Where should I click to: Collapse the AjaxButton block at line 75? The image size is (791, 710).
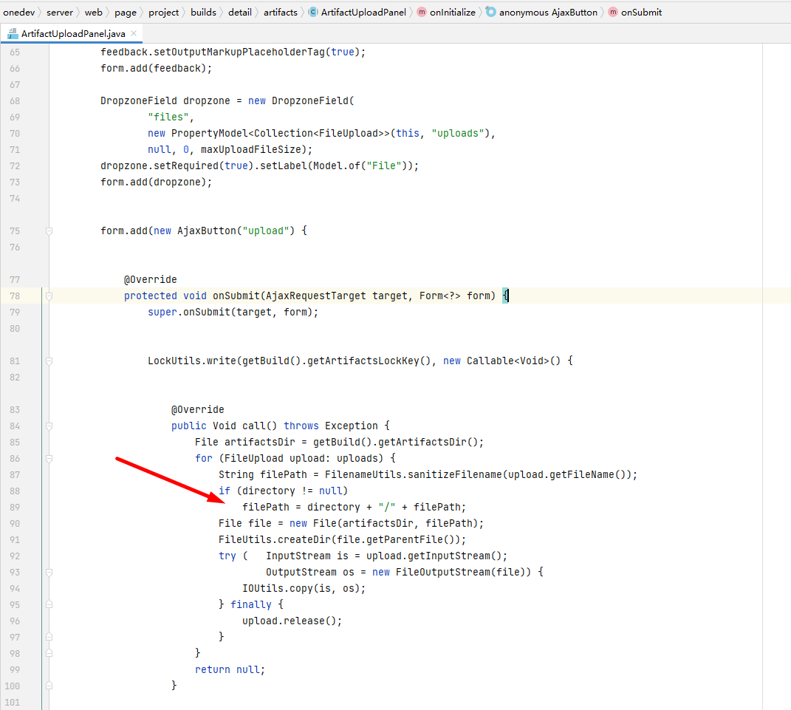(48, 231)
